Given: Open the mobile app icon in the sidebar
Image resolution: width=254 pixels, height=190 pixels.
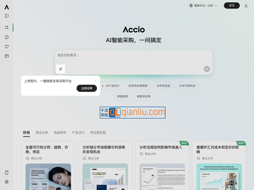Looking at the screenshot, I should pos(6,173).
